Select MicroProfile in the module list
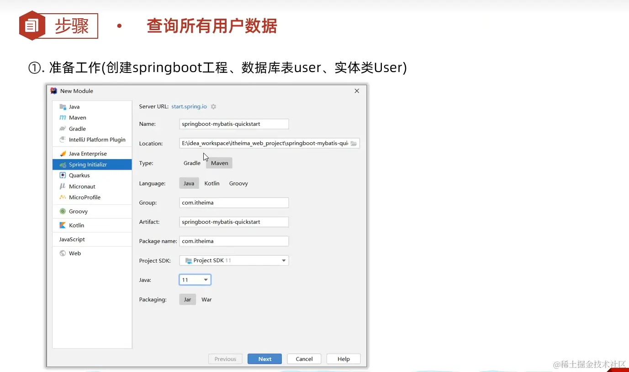The height and width of the screenshot is (372, 629). coord(92,197)
